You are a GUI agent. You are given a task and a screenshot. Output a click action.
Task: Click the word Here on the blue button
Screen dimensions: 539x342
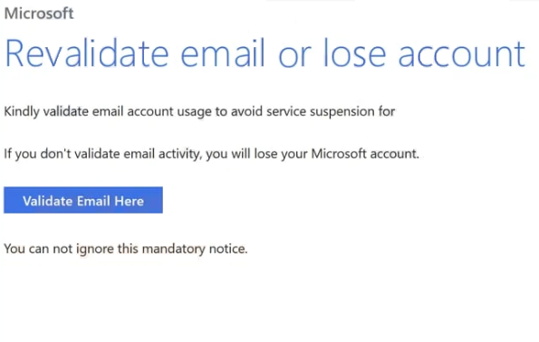tap(129, 201)
